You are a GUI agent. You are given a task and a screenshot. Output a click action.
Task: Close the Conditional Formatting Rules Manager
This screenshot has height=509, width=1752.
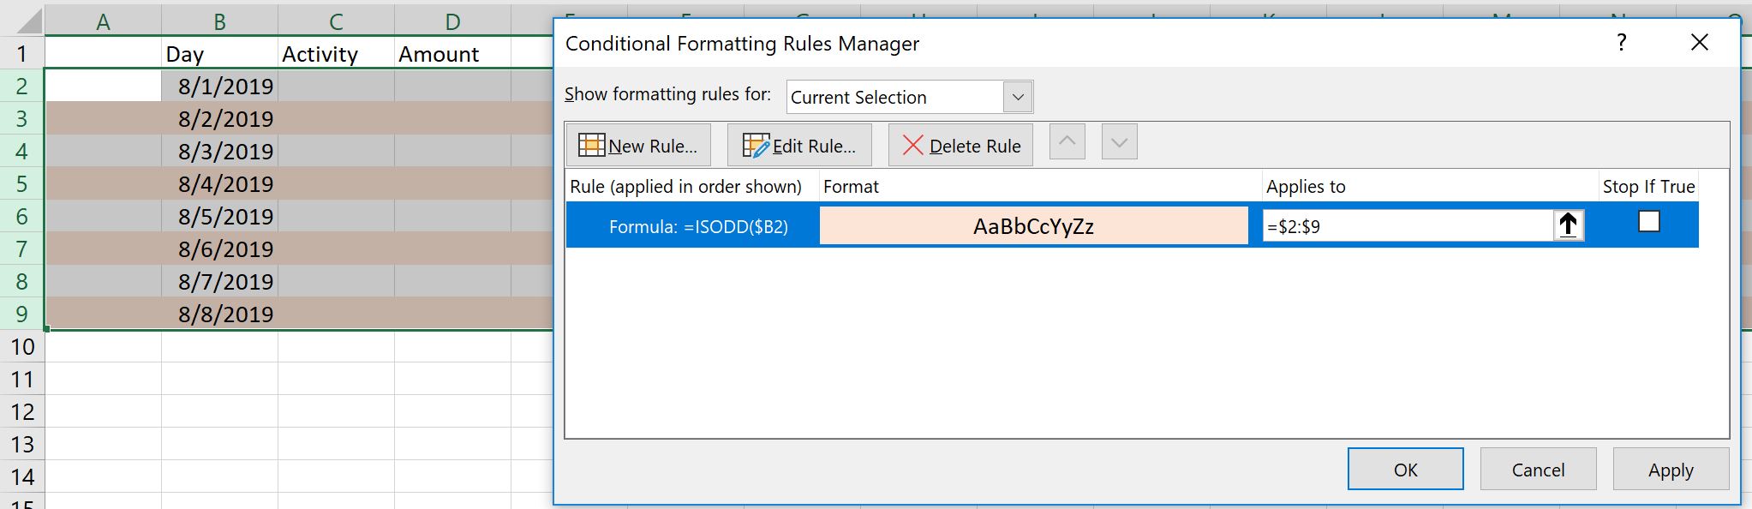[1700, 43]
